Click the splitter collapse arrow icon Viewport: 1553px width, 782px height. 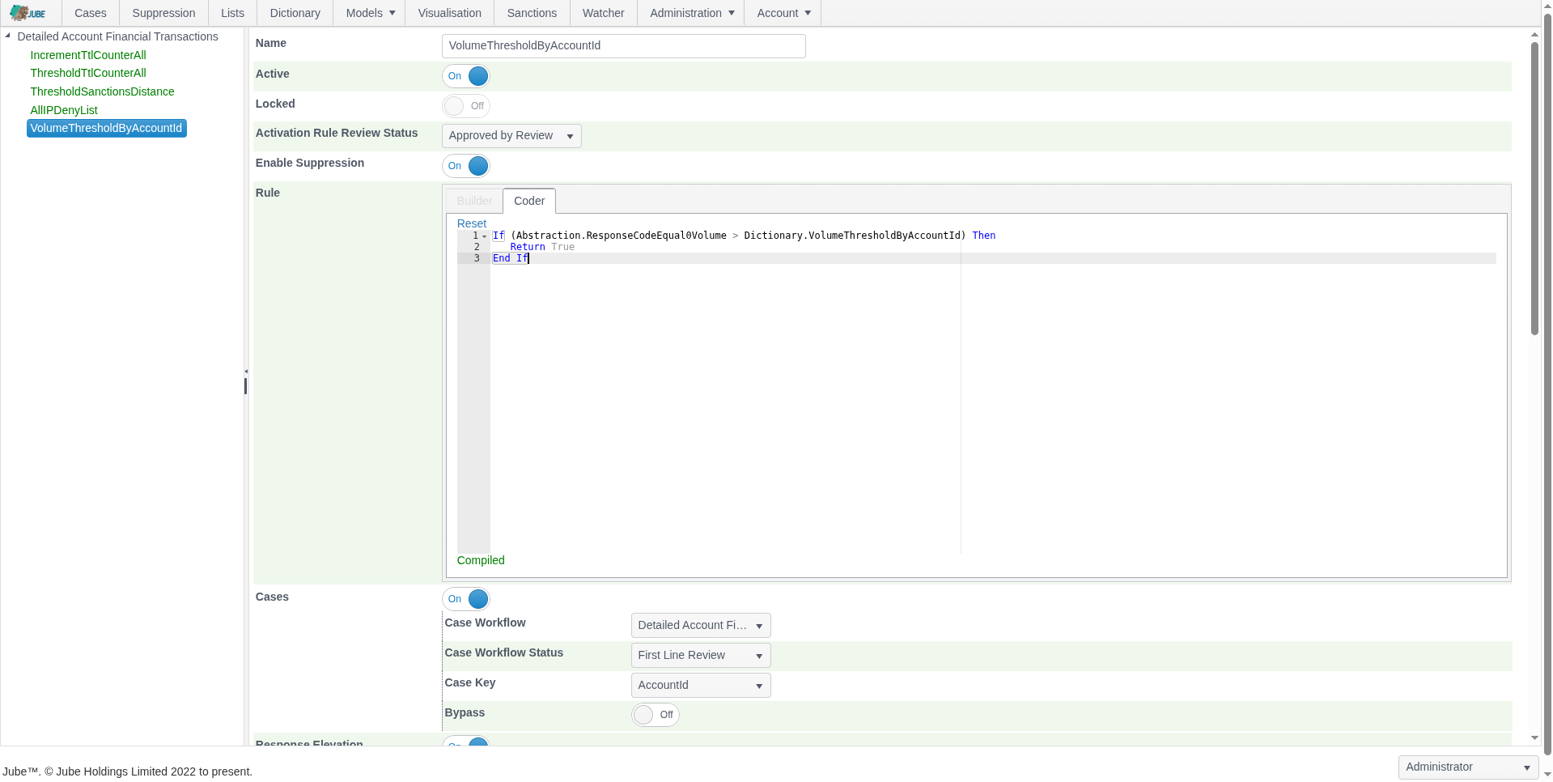tap(246, 372)
